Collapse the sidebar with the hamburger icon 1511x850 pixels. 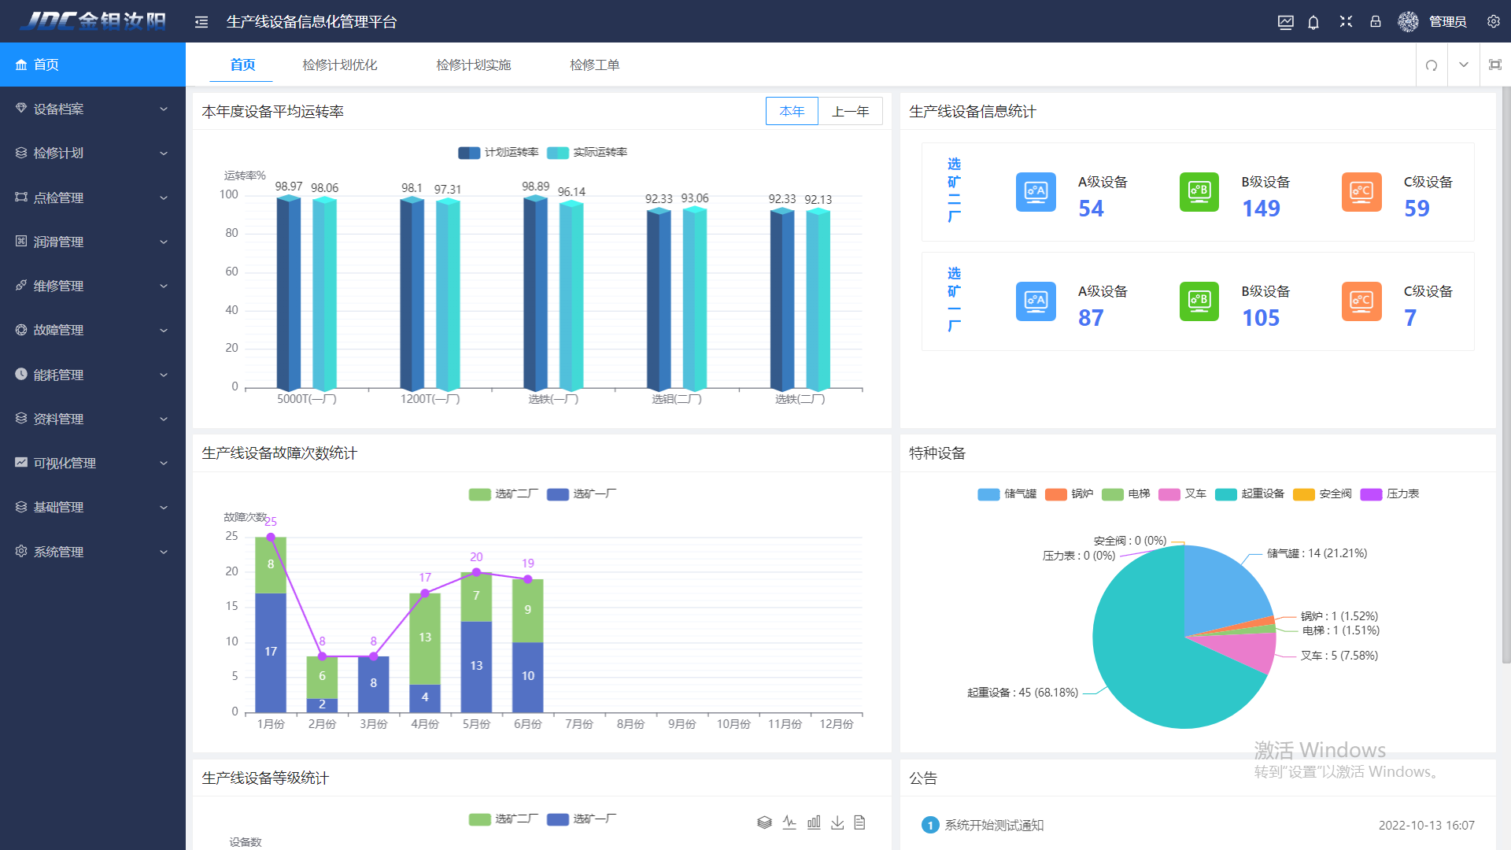pos(201,22)
